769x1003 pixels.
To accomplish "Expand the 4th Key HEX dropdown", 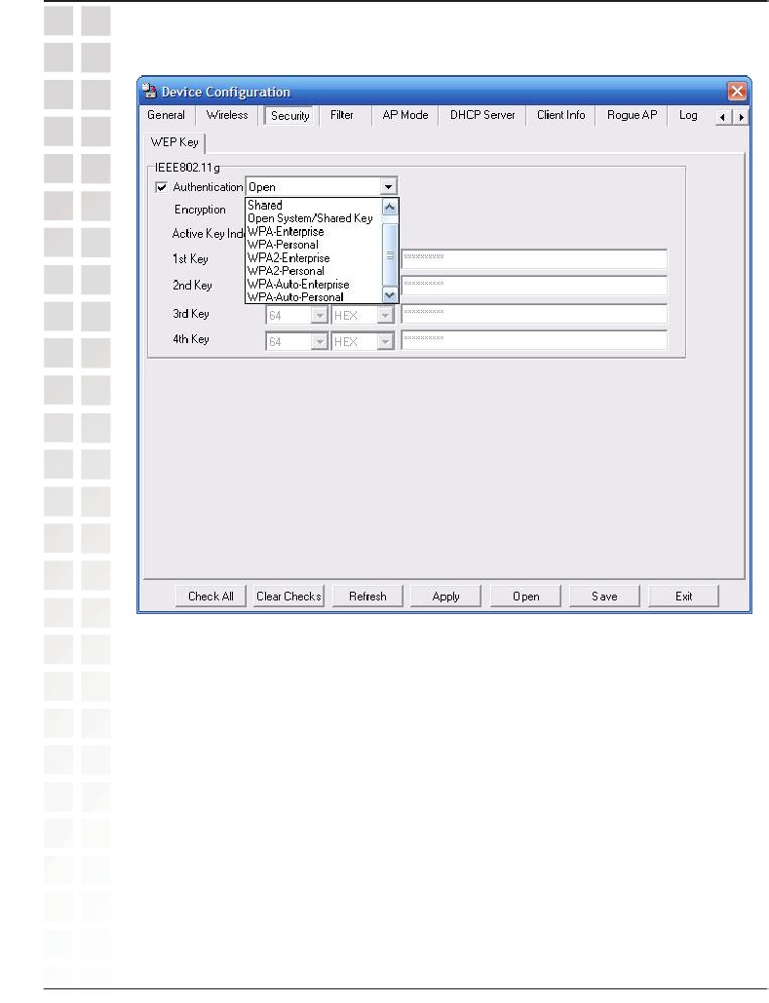I will tap(386, 341).
